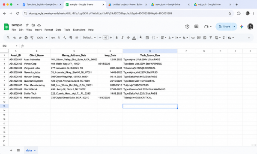Bookmark this page with the star
257x154 pixels.
click(x=230, y=13)
